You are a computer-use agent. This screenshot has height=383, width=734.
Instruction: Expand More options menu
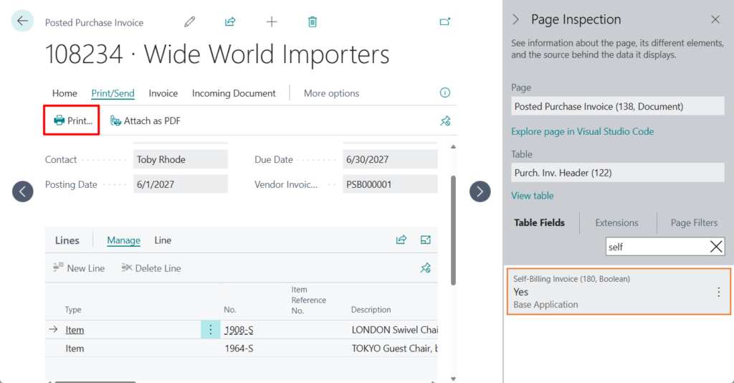(331, 93)
